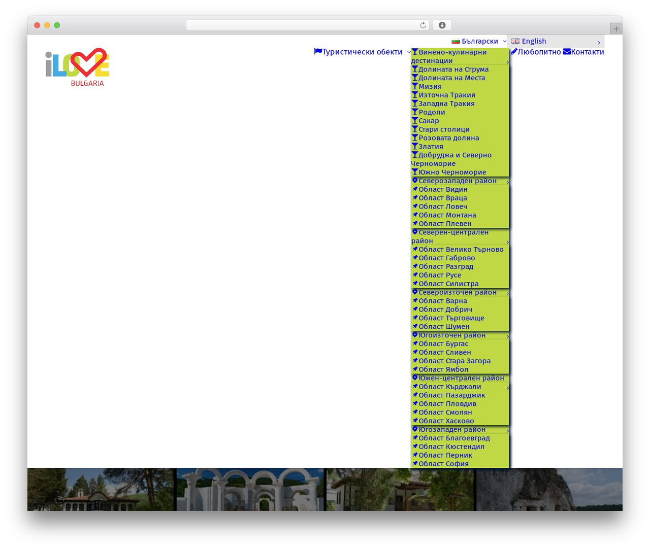Expand the Североизточен район submenu arrow

[507, 293]
